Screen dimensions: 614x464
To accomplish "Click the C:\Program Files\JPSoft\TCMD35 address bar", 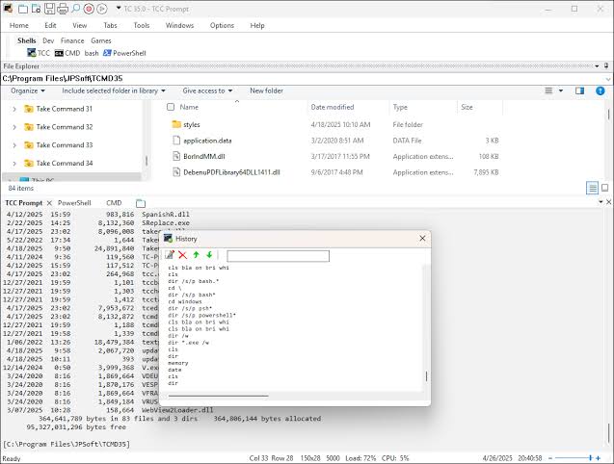I will (304, 79).
